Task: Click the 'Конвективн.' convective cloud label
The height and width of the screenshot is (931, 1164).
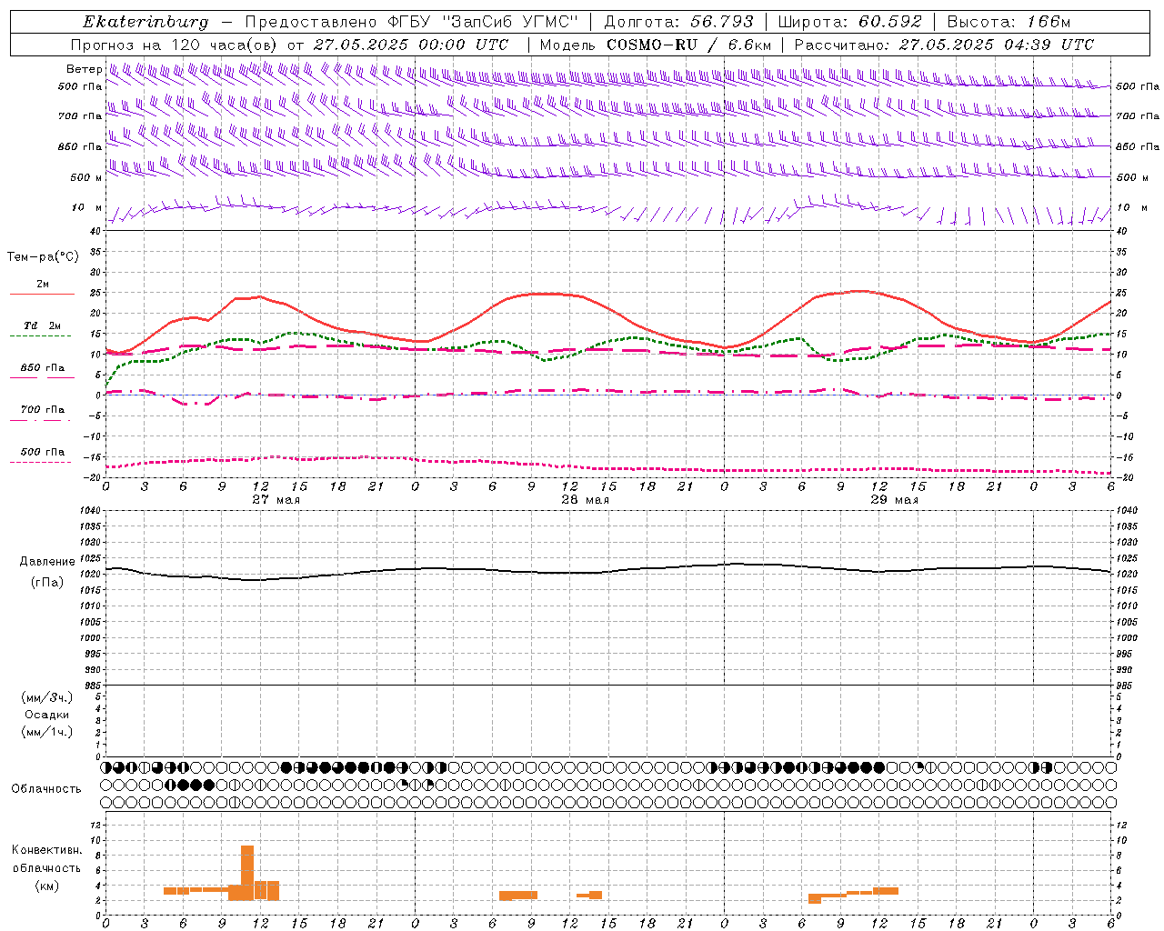Action: (47, 850)
